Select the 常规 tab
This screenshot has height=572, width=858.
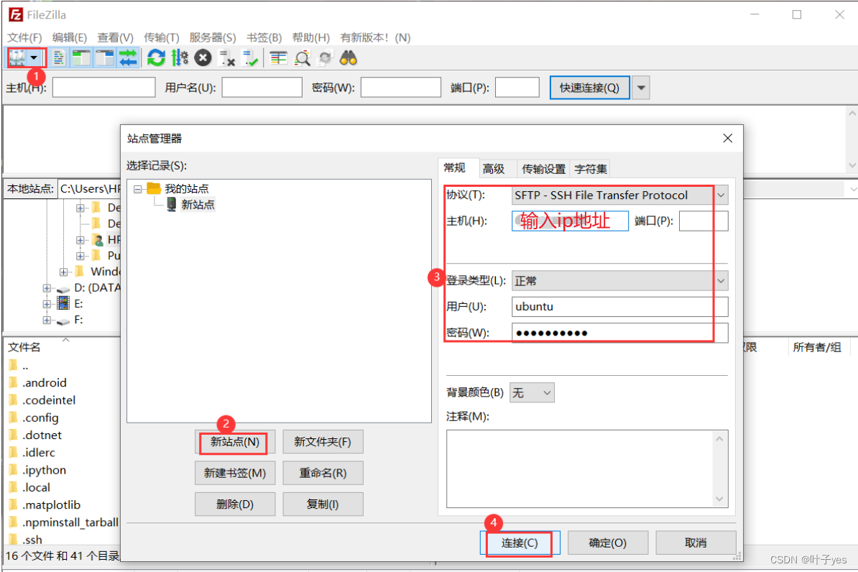(455, 167)
